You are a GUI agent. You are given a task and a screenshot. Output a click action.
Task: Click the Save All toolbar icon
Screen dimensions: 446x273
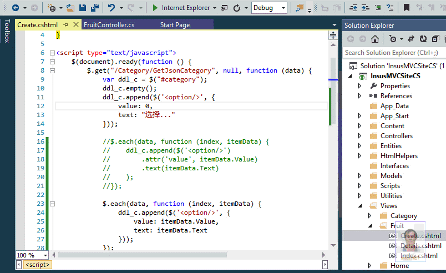coord(95,8)
